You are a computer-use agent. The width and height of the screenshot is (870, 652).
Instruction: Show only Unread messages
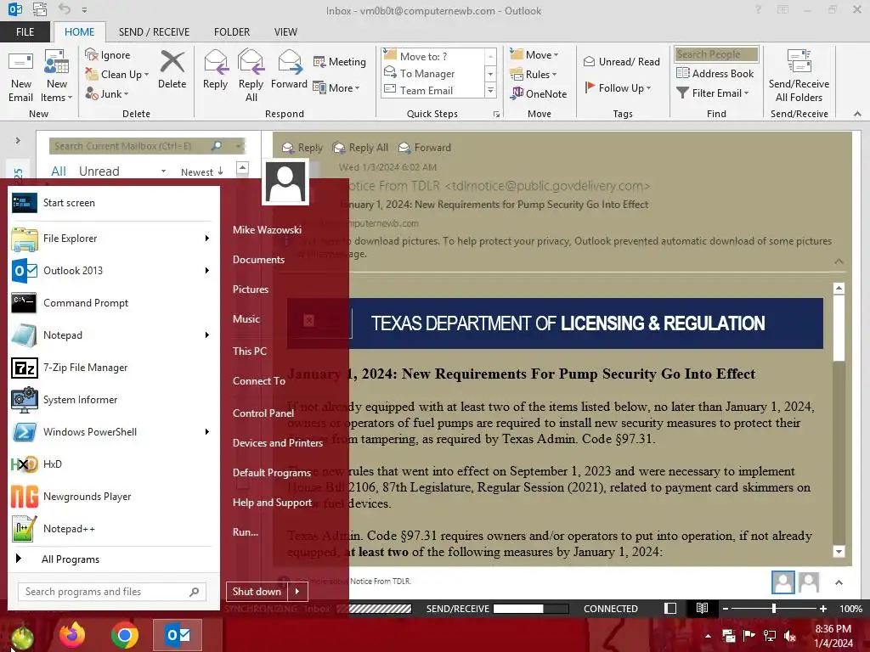pyautogui.click(x=99, y=171)
